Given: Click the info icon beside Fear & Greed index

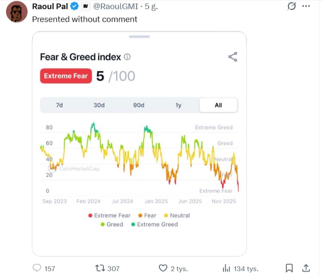Looking at the screenshot, I should [127, 57].
